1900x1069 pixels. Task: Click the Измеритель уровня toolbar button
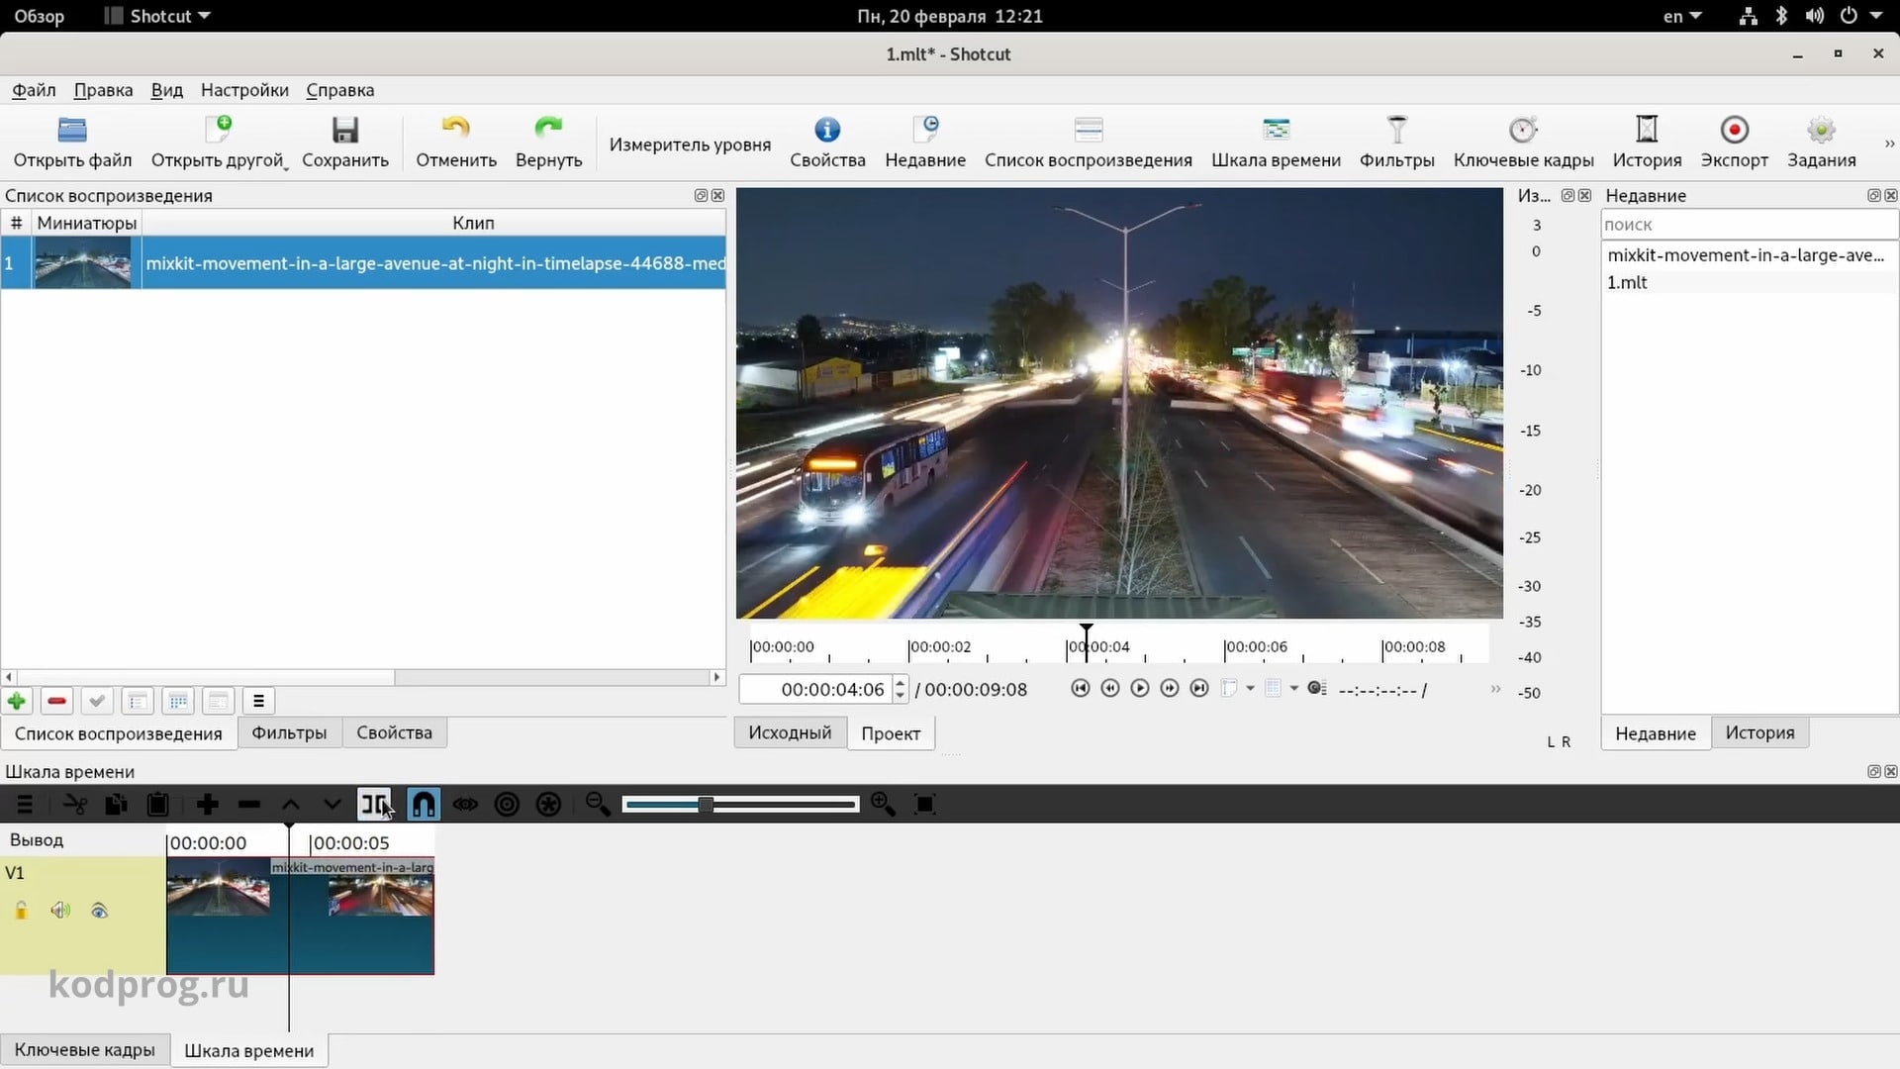pos(690,145)
